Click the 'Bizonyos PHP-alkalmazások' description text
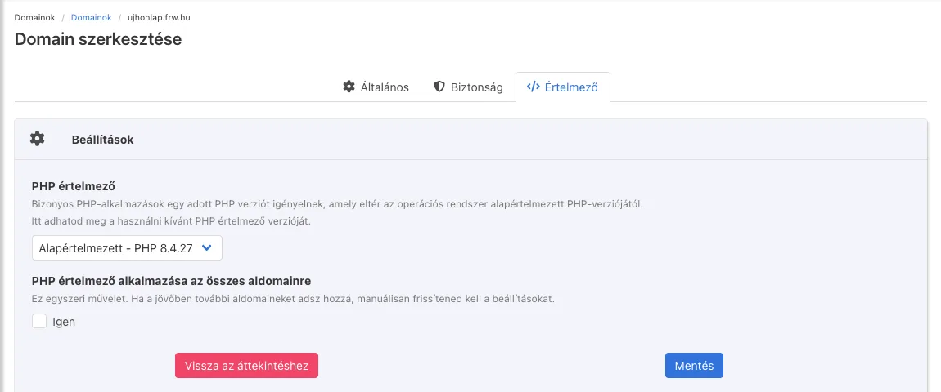 point(337,204)
